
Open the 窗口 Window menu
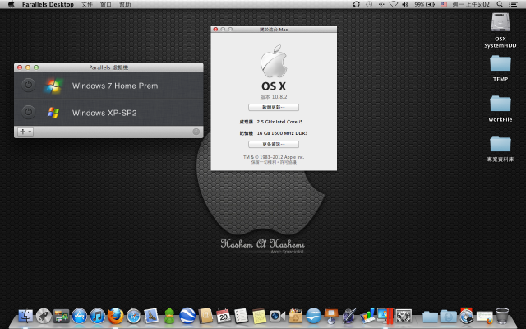click(x=106, y=4)
